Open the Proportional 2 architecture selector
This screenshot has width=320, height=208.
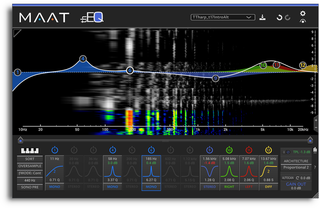point(296,168)
